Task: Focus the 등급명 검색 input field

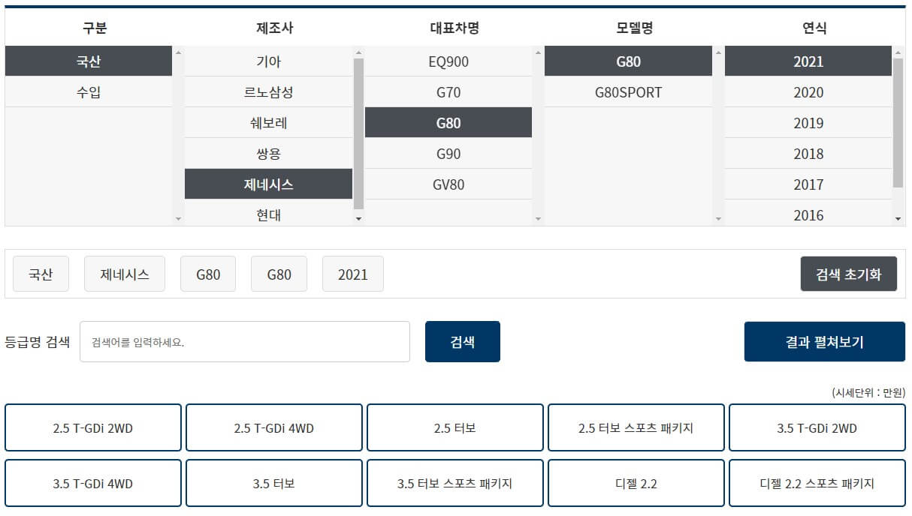Action: click(245, 342)
